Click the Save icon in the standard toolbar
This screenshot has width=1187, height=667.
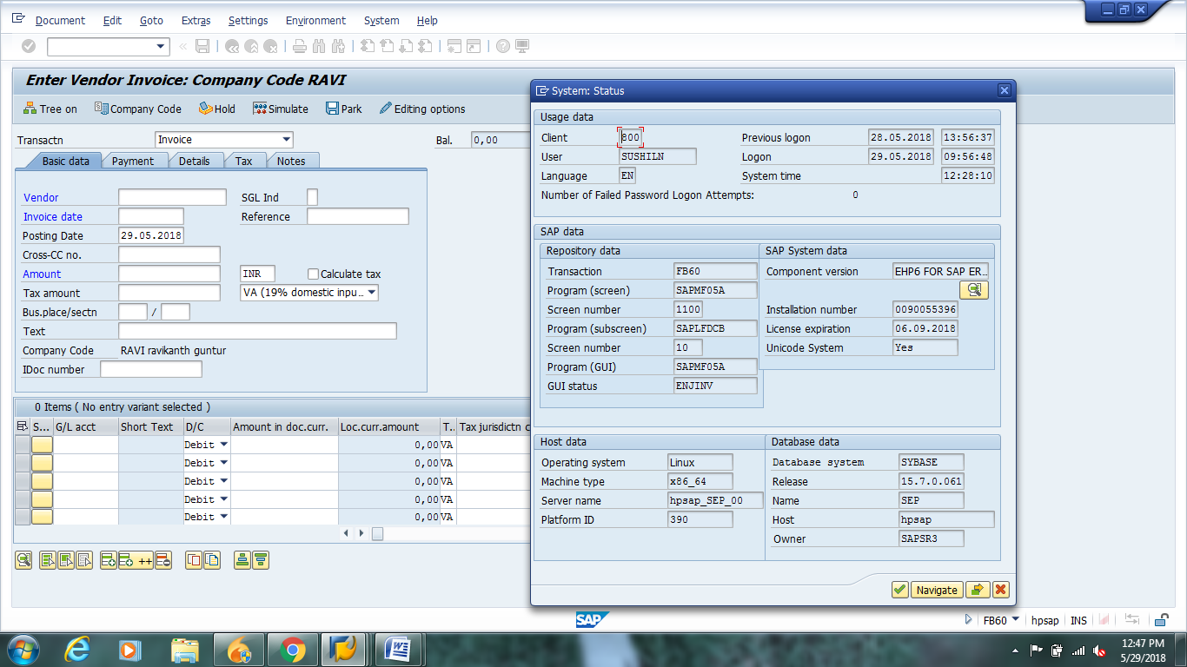(x=202, y=46)
